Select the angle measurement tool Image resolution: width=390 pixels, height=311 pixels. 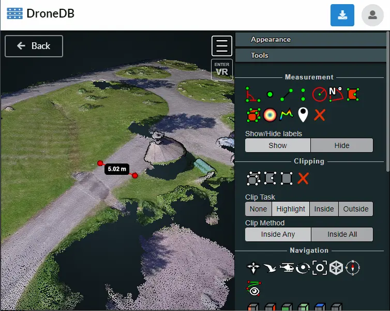(253, 94)
